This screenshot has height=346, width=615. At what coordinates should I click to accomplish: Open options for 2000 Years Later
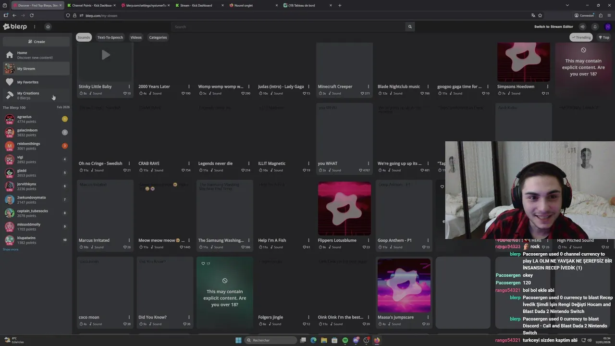tap(189, 86)
